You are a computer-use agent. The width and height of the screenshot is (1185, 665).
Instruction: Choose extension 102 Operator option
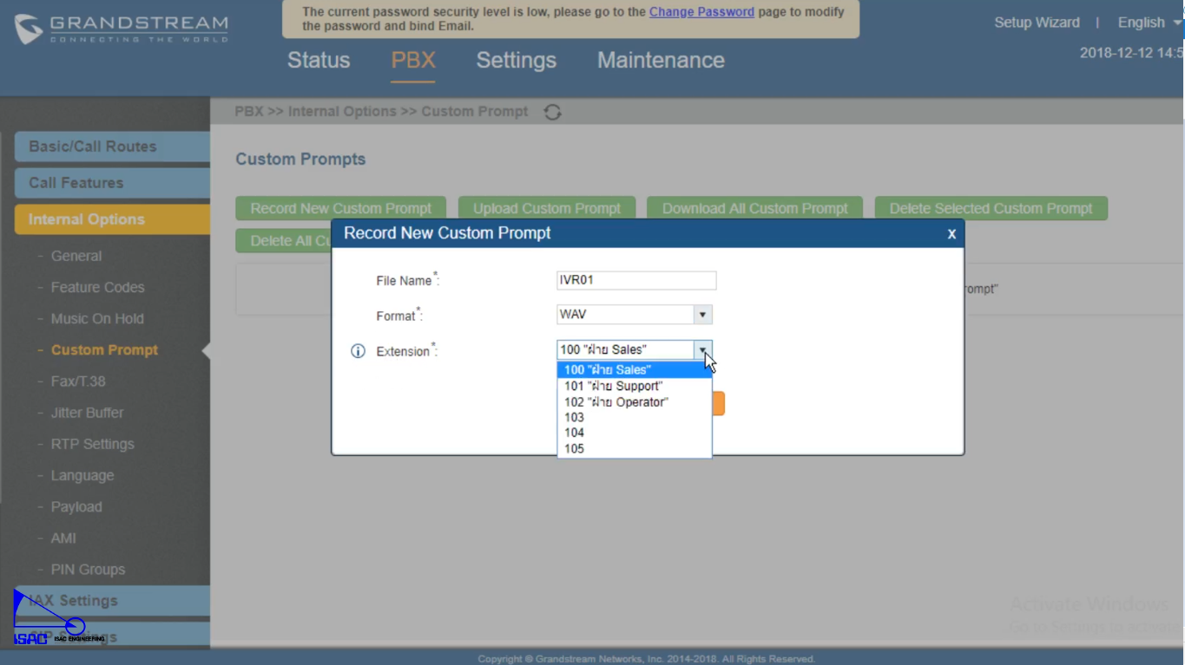616,402
